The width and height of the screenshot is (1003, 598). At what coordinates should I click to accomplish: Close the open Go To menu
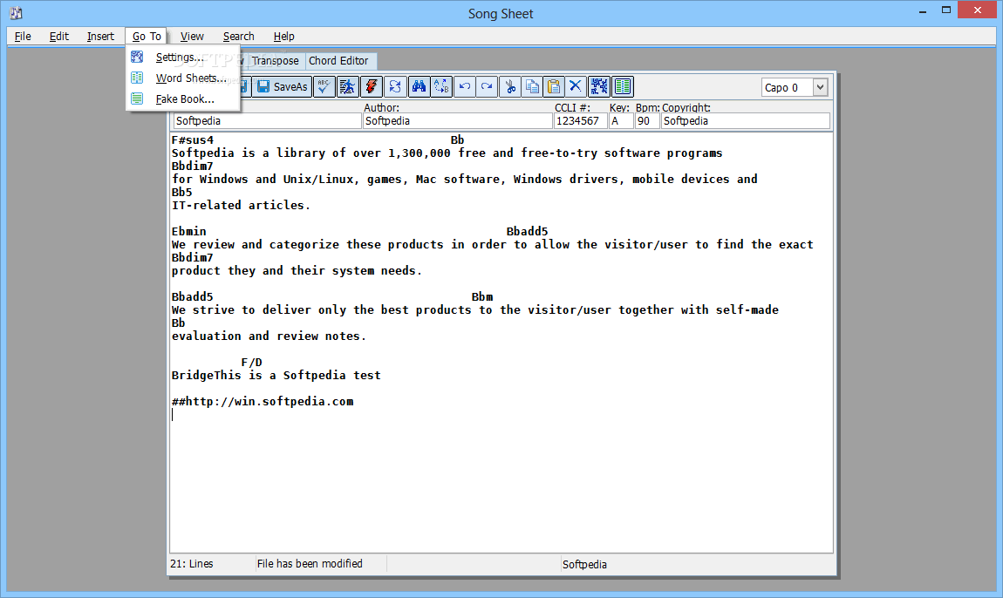(147, 37)
